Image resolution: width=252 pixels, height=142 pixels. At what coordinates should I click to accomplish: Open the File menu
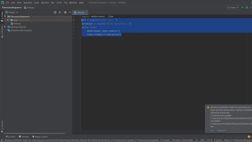7,3
